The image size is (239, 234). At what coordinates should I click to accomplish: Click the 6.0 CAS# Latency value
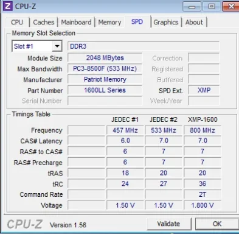[125, 141]
